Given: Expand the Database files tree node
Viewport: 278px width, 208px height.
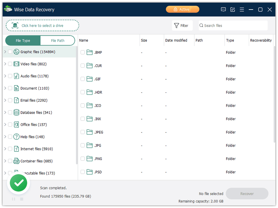Looking at the screenshot, I should pos(5,112).
